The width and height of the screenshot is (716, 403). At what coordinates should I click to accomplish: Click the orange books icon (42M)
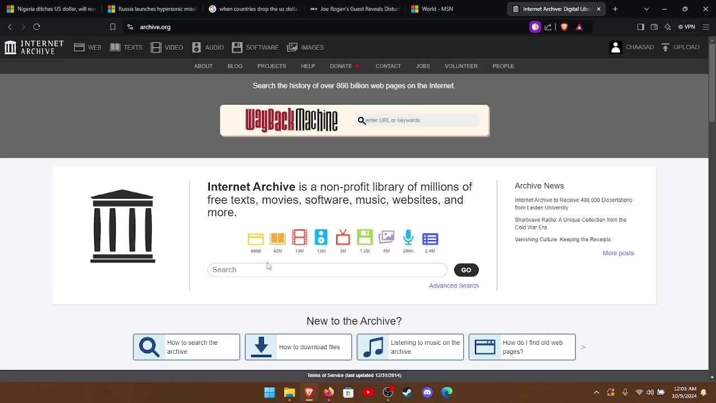coord(277,240)
